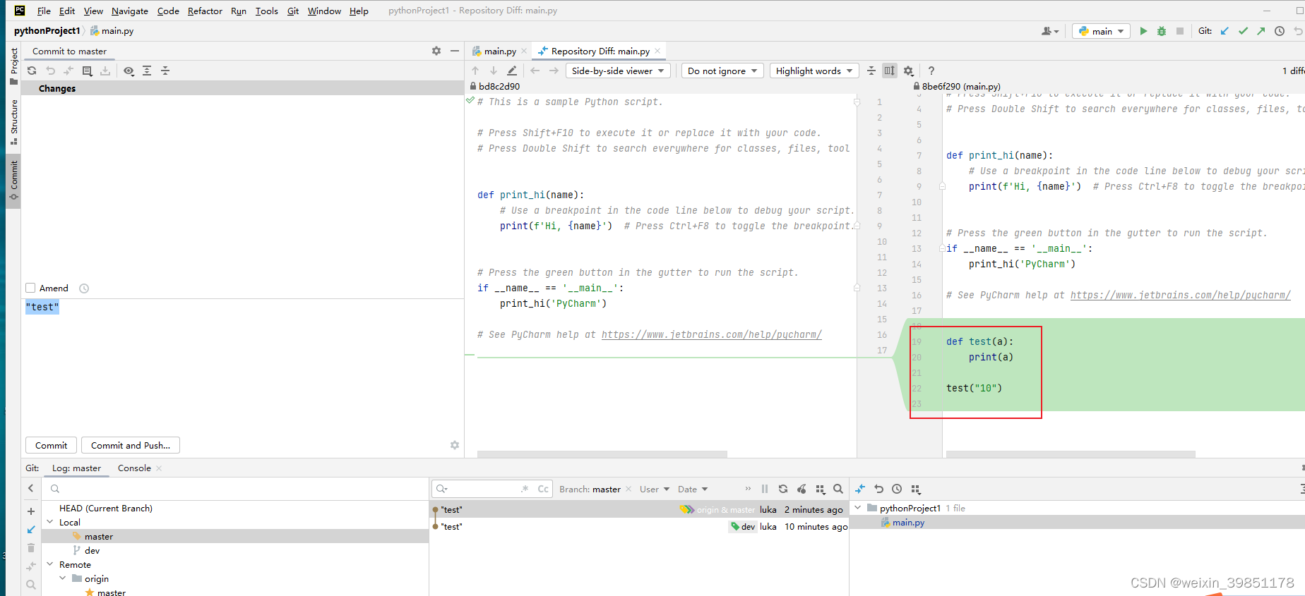
Task: Click Git commit checkmark in toolbar
Action: [1243, 31]
